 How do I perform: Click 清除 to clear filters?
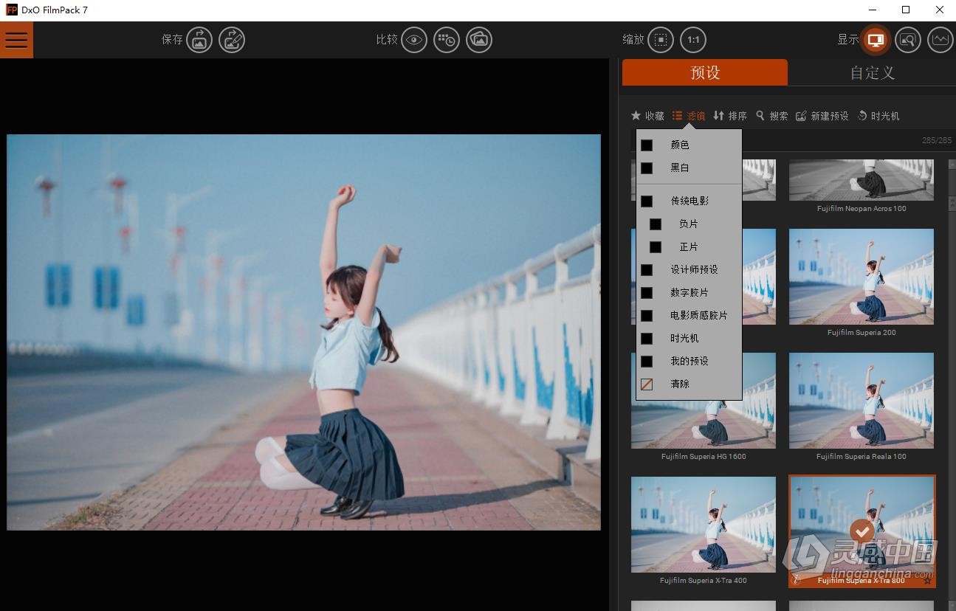coord(679,384)
